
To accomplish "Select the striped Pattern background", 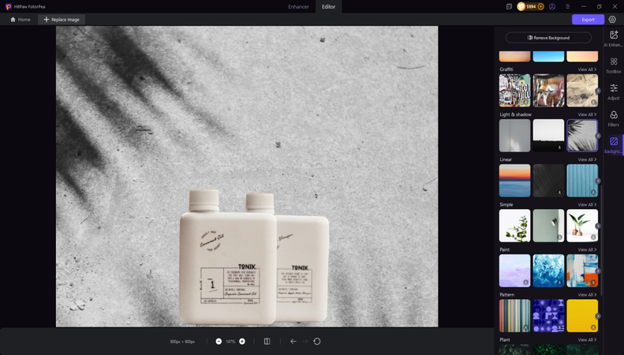I will tap(514, 316).
